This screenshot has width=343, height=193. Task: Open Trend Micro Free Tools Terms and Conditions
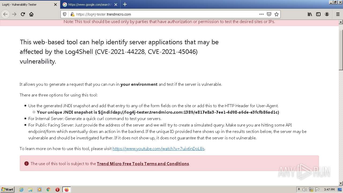[x=143, y=164]
